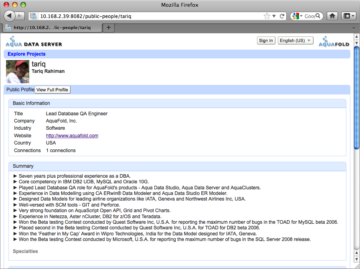Open the Google search engine selector
This screenshot has height=269, width=360.
tap(297, 16)
